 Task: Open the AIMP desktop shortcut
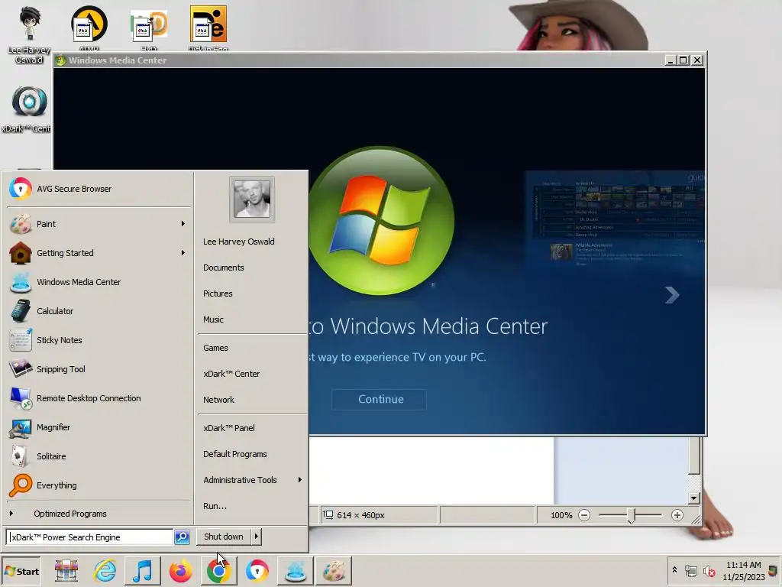pyautogui.click(x=89, y=28)
